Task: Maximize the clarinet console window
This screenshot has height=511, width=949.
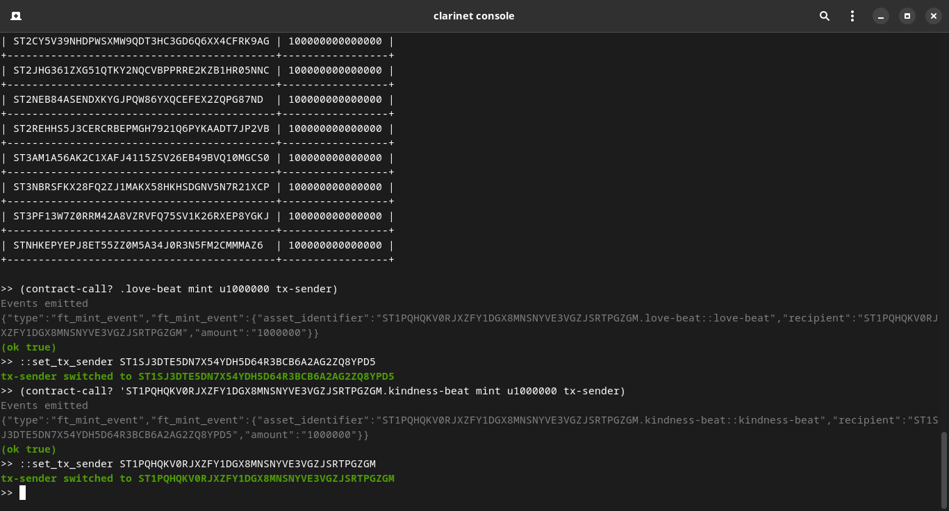Action: (907, 16)
